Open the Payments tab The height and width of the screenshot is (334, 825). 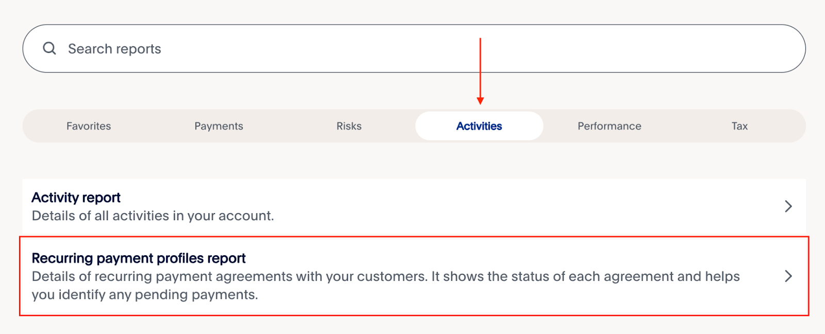tap(219, 126)
